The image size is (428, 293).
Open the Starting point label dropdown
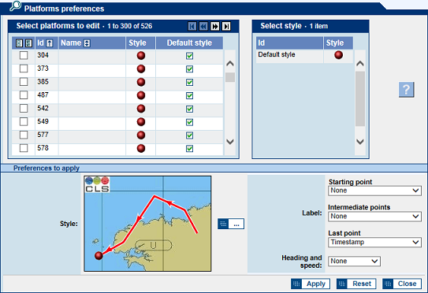coord(374,191)
